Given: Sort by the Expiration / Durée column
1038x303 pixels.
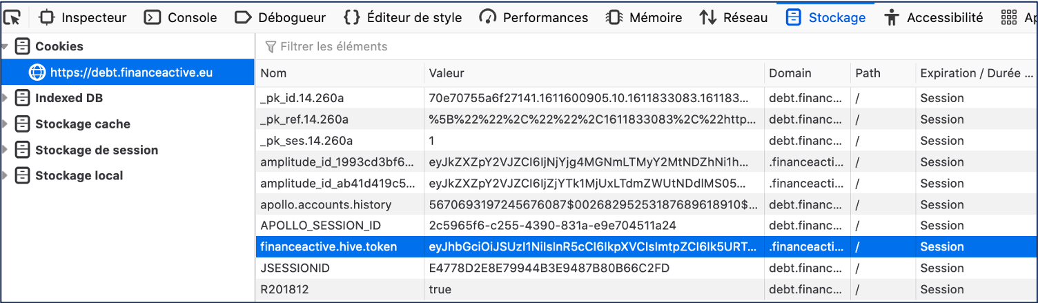Looking at the screenshot, I should pyautogui.click(x=976, y=73).
